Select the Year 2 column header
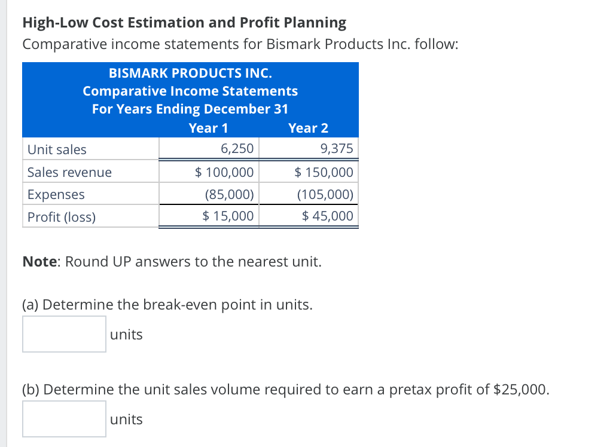 tap(308, 128)
